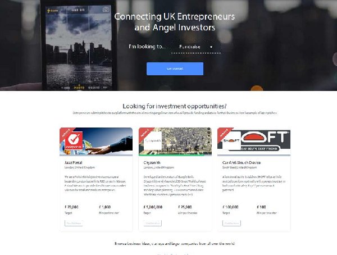Screen dimensions: 337x255
Task: Open the 'I'm looking to' Fundraise dropdown
Action: click(196, 47)
